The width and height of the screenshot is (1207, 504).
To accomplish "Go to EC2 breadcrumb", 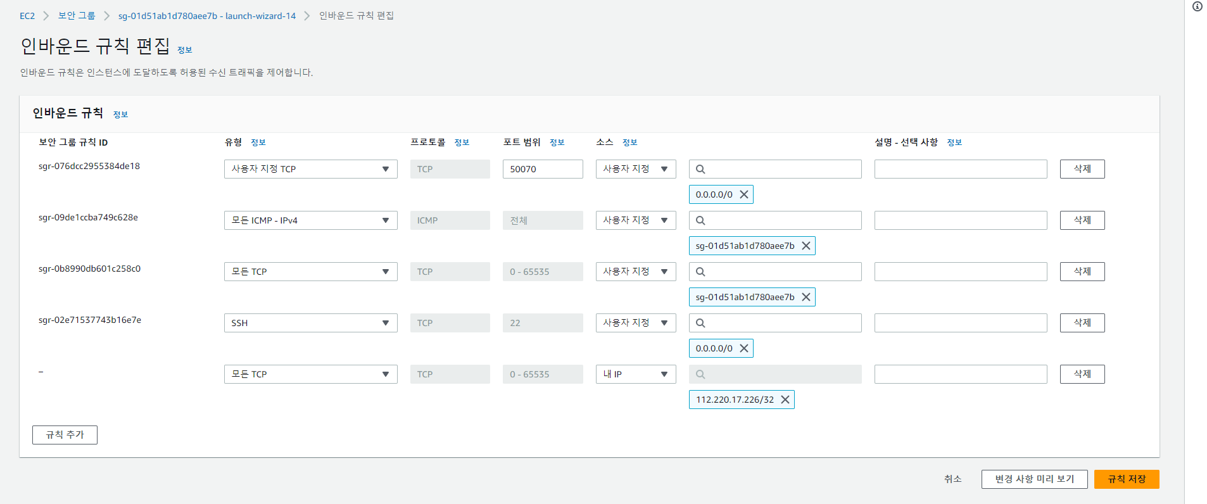I will (27, 16).
